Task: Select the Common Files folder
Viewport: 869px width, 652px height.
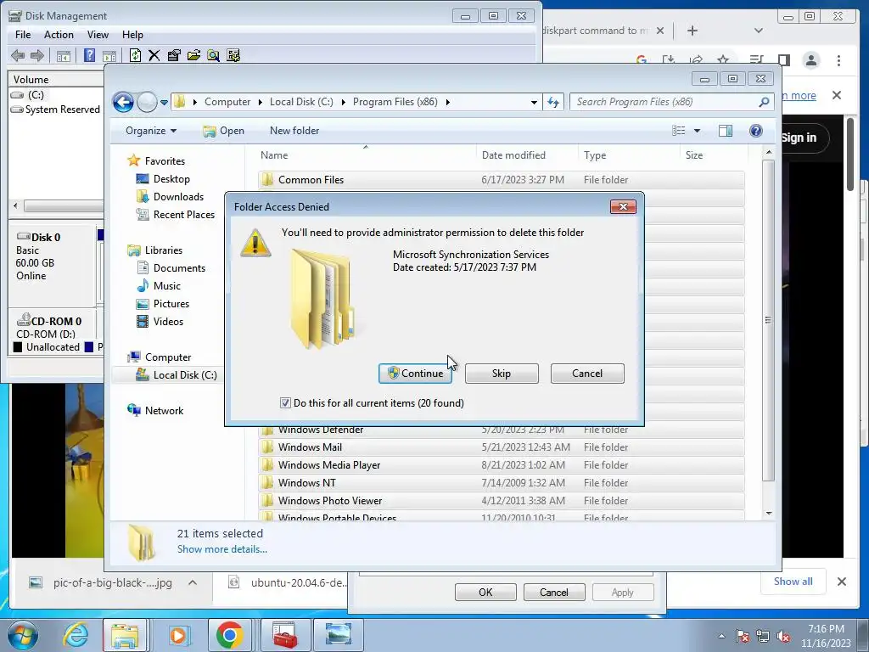Action: point(501,180)
